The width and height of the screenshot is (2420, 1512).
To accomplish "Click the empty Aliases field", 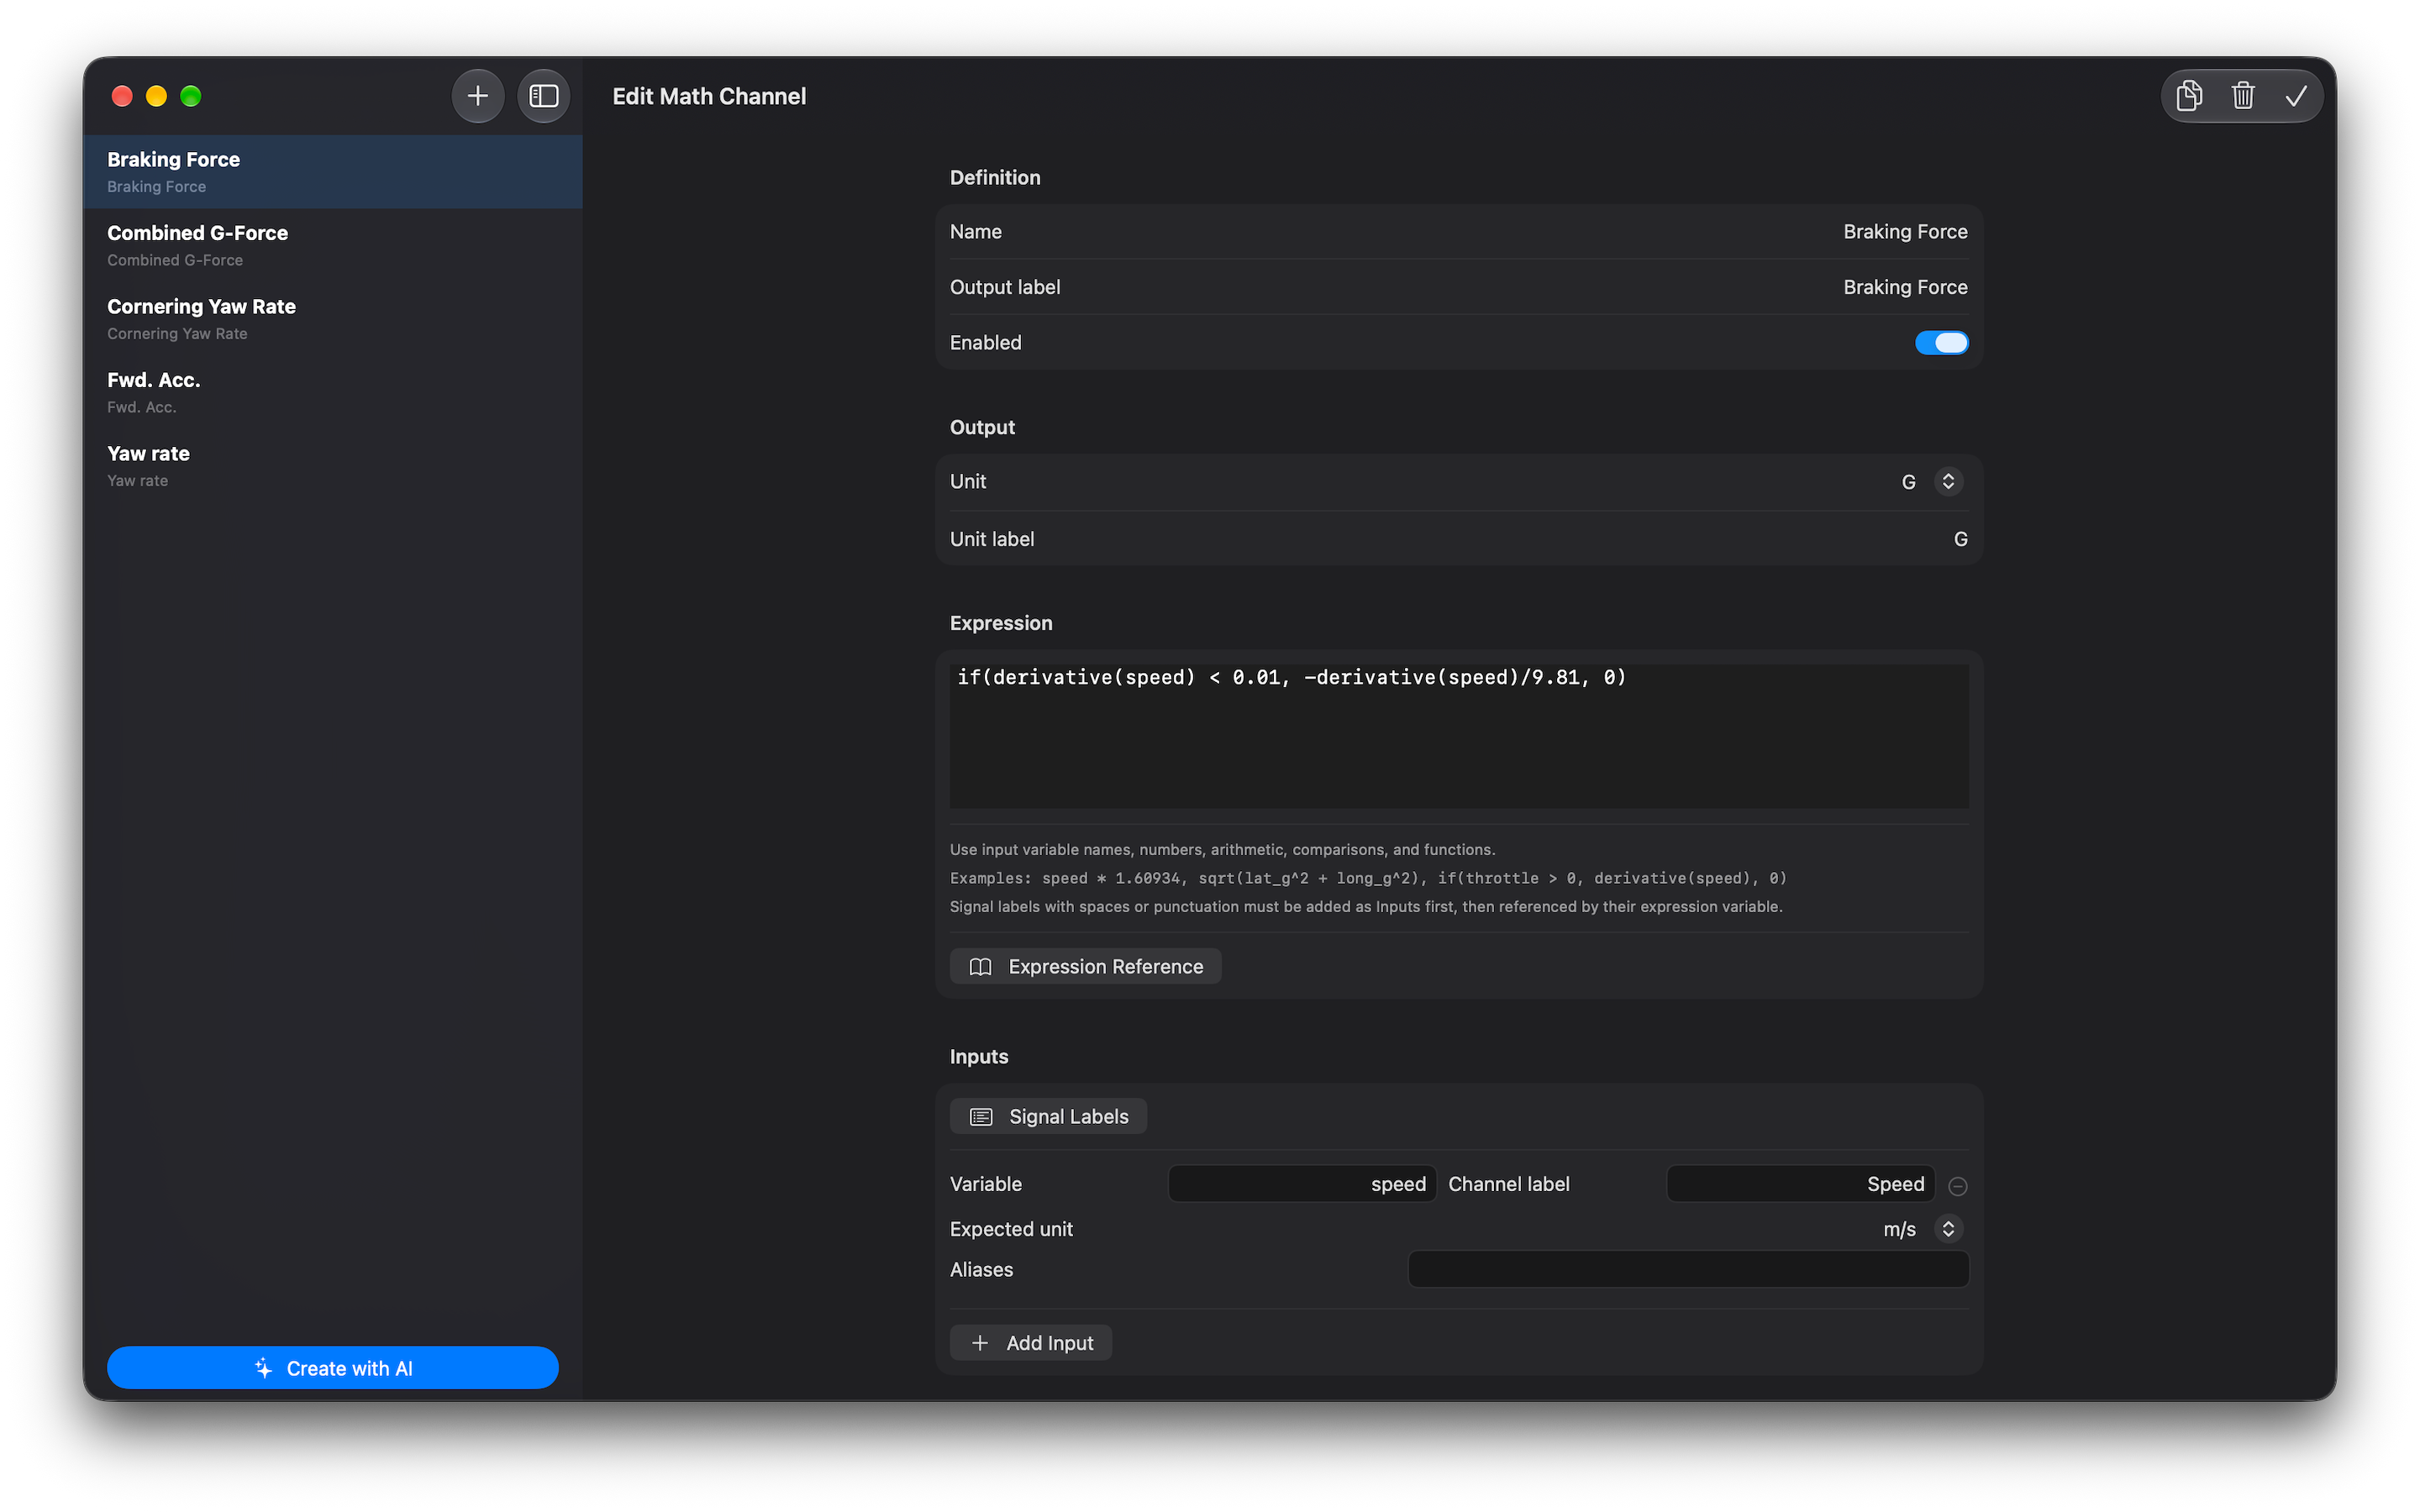I will pos(1688,1270).
